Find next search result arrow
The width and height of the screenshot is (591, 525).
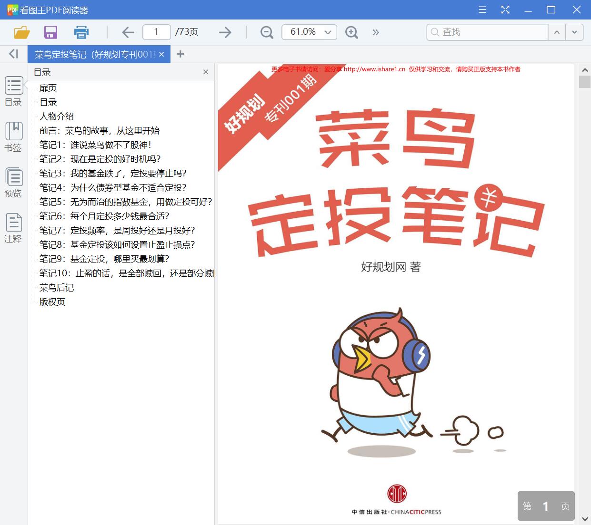pyautogui.click(x=574, y=32)
